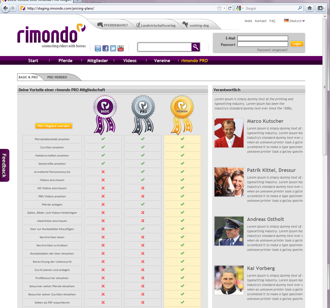
Task: Click the Pferdedatenblatt ansehen row label
Action: click(x=52, y=139)
